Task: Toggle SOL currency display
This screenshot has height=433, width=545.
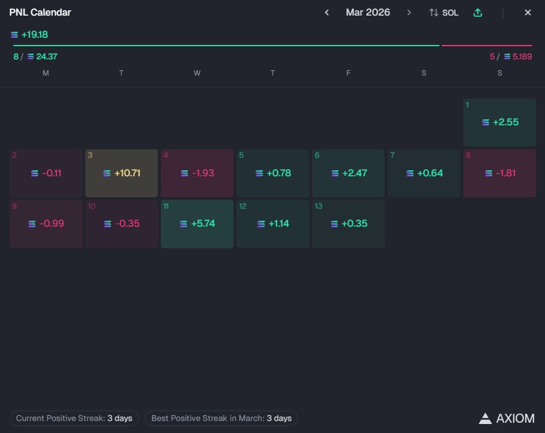Action: coord(444,13)
